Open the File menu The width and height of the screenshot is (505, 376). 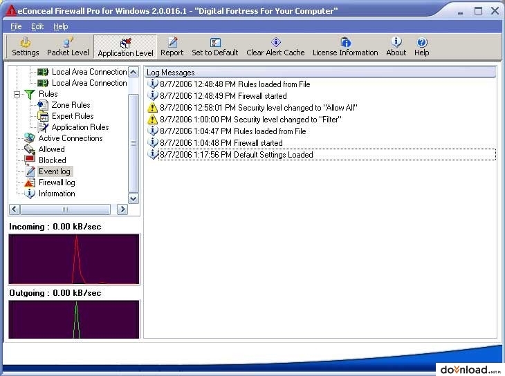(16, 26)
